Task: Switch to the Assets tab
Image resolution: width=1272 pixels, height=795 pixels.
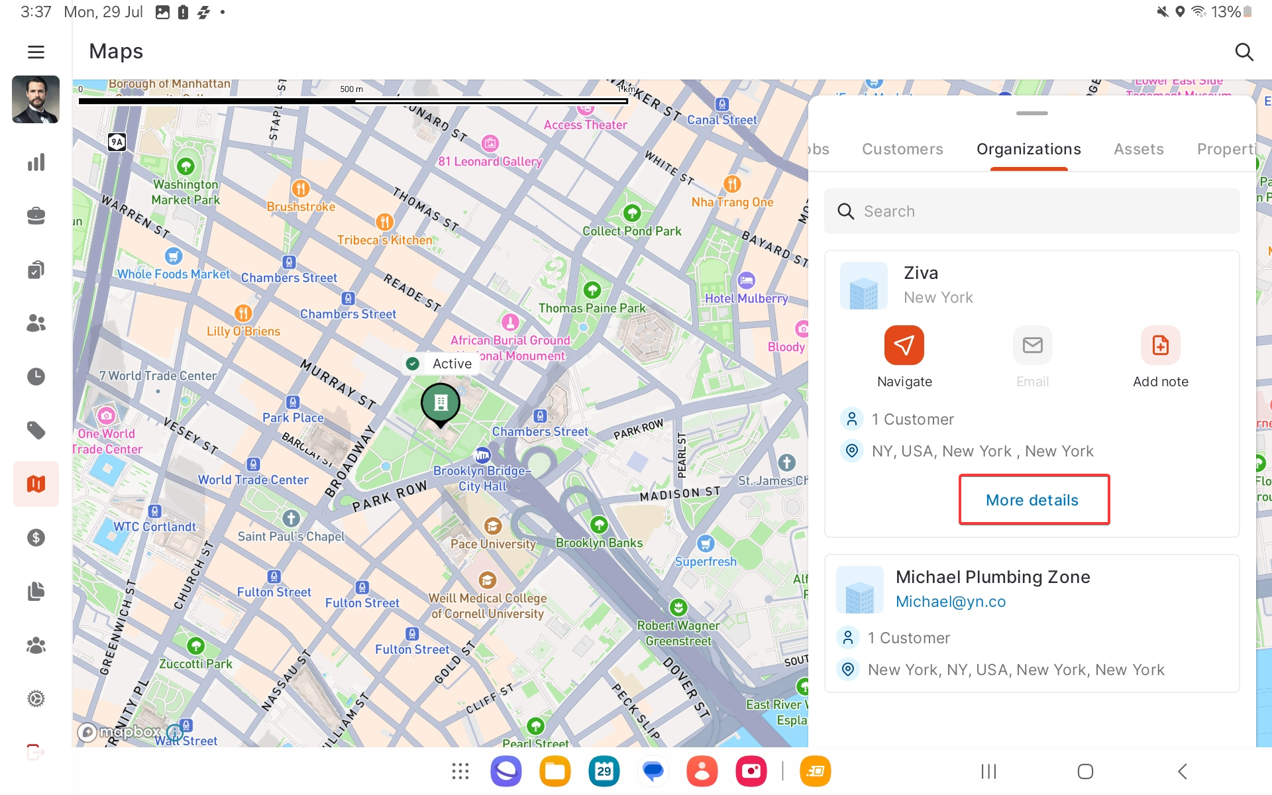Action: click(x=1138, y=149)
